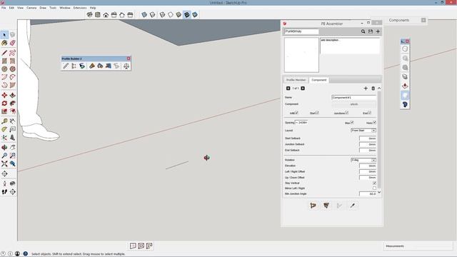Viewport: 457px width, 257px height.
Task: Activate the Move tool
Action: [4, 95]
